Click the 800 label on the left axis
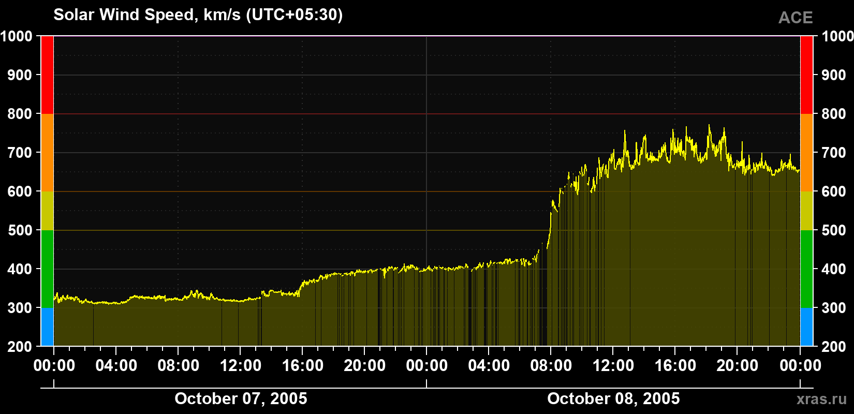The height and width of the screenshot is (414, 854). 20,114
